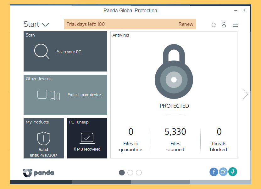
Task: Click the devices icon in Other devices
Action: (48, 95)
